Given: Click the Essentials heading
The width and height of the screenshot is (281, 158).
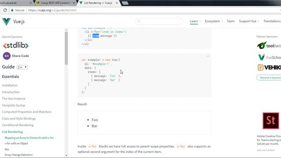Looking at the screenshot, I should click(x=11, y=76).
